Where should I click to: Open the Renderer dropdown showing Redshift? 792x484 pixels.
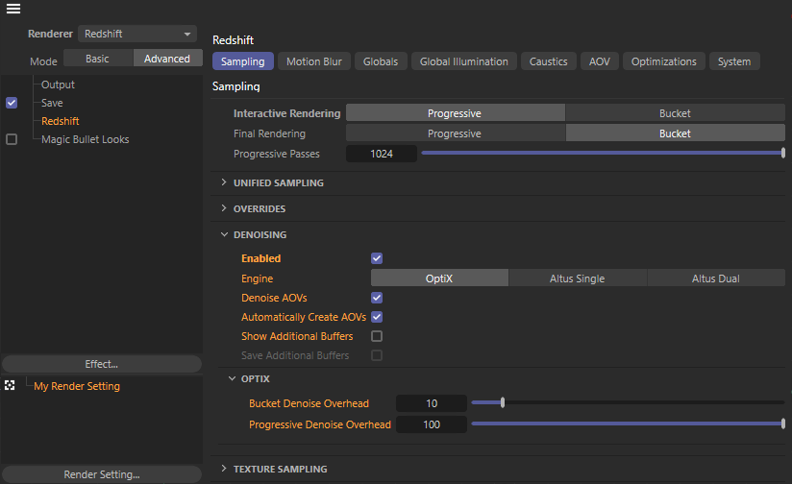click(137, 34)
